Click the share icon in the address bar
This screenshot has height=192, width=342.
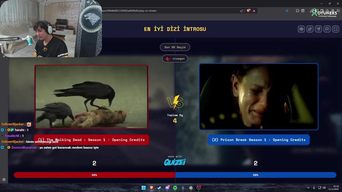point(242,11)
